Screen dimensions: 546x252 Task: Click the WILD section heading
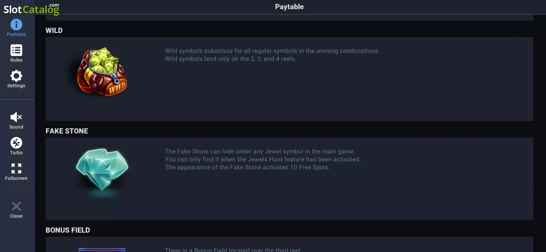click(54, 30)
